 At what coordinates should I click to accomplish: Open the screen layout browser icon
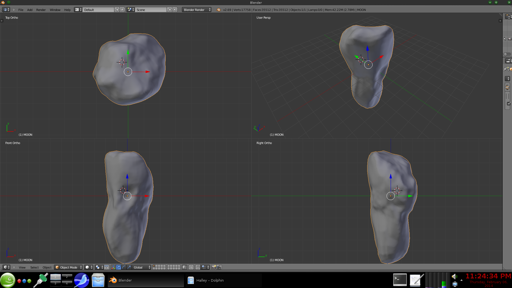coord(78,10)
